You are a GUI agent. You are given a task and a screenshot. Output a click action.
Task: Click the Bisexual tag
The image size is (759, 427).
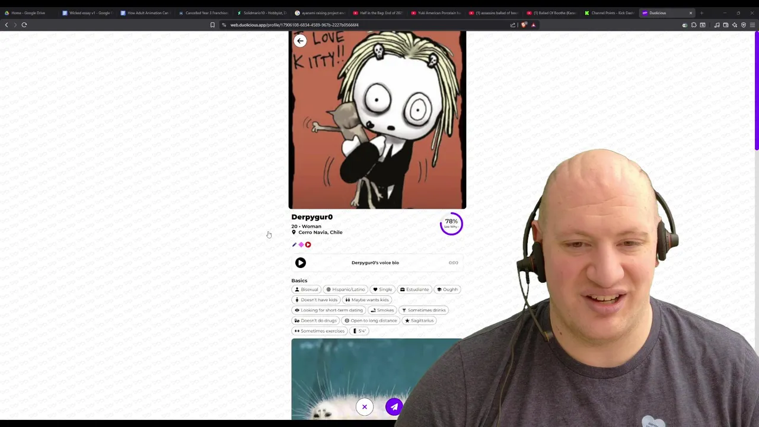pos(307,289)
